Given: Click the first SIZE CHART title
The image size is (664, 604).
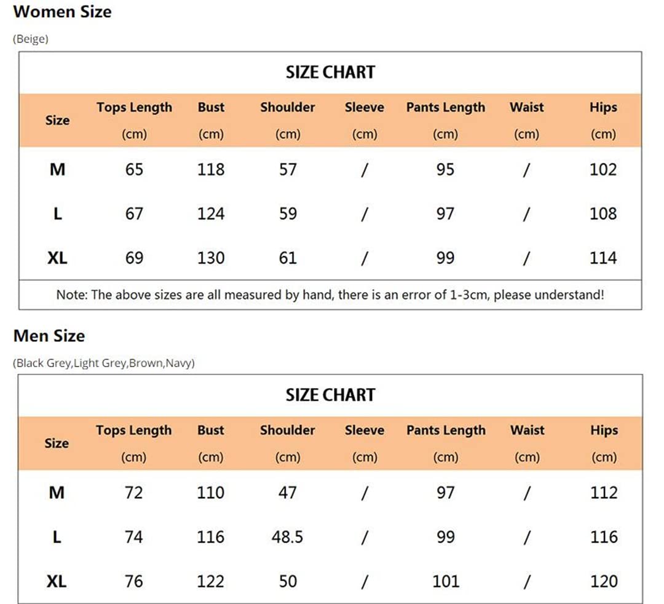Looking at the screenshot, I should pos(330,72).
